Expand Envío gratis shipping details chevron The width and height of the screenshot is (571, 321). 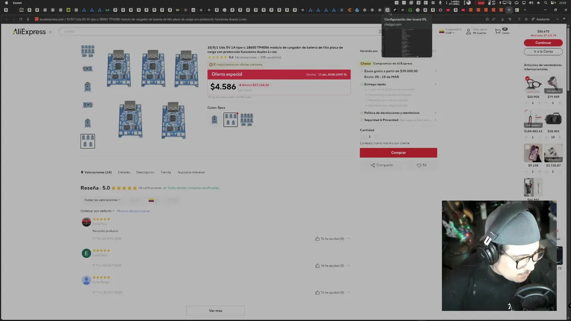click(x=435, y=71)
